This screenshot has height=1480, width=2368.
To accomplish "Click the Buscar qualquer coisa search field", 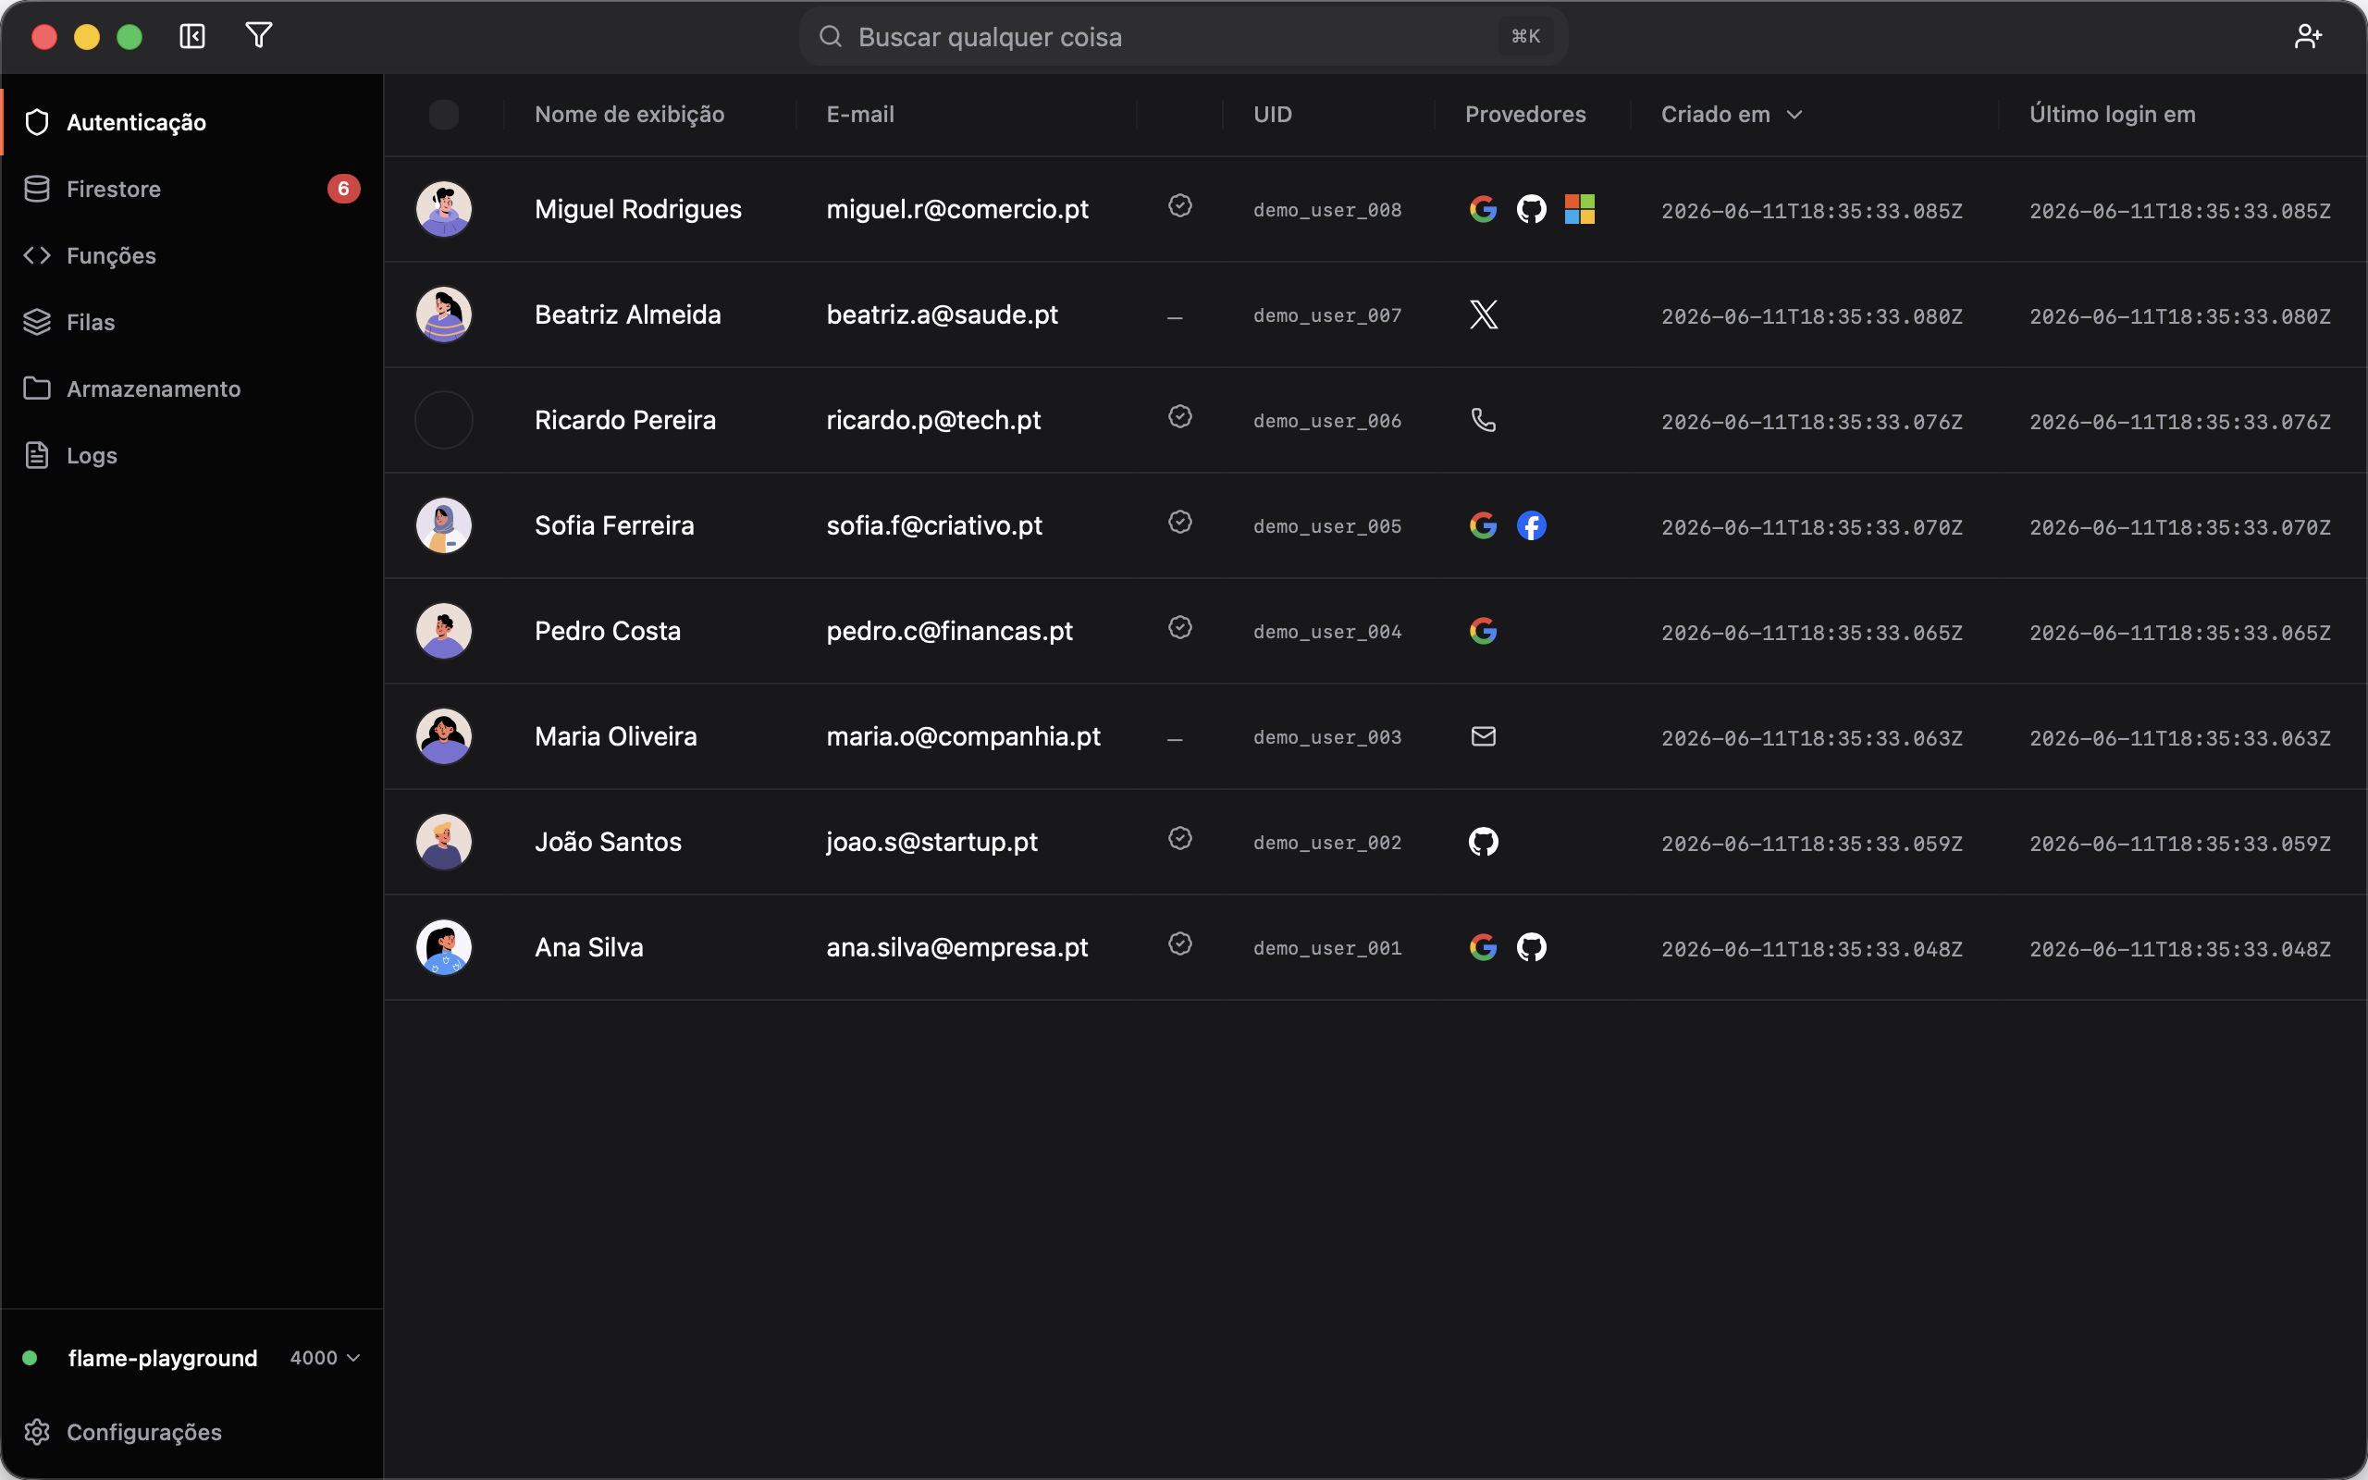I will [x=1184, y=36].
